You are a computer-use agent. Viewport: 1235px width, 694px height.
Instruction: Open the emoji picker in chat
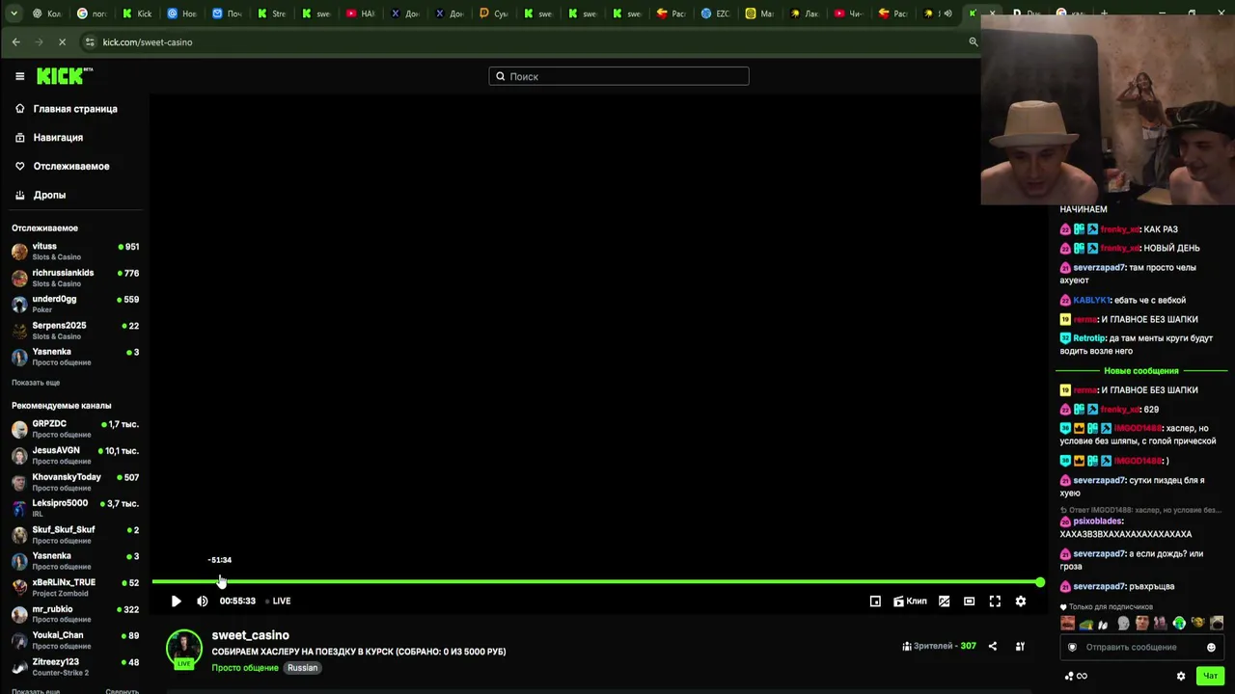(1211, 648)
